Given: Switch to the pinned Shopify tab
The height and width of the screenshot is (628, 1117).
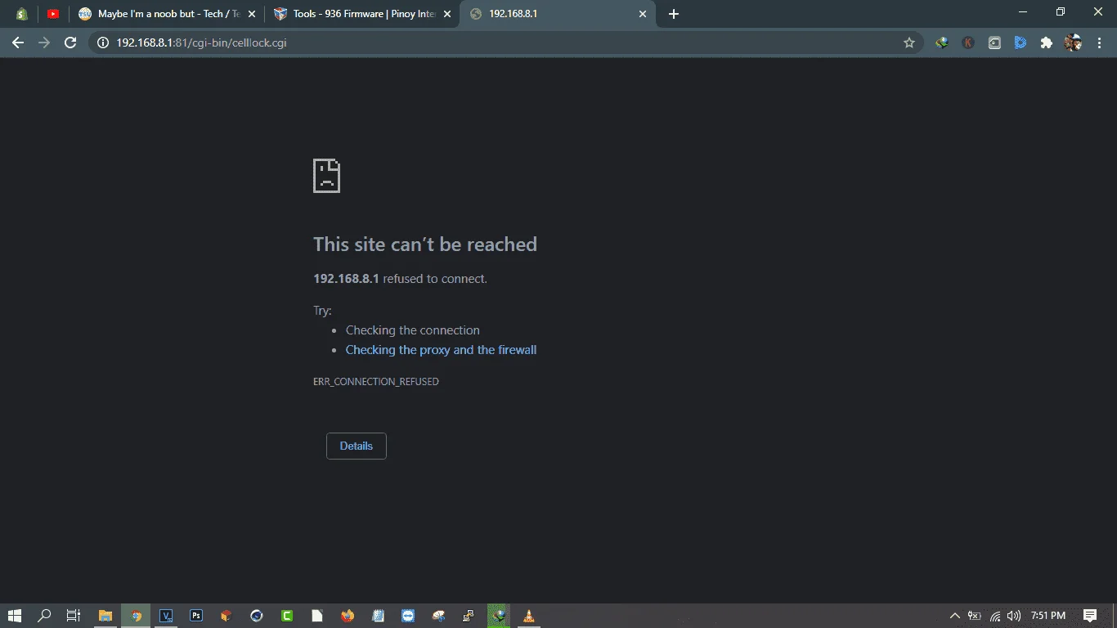Looking at the screenshot, I should (22, 14).
